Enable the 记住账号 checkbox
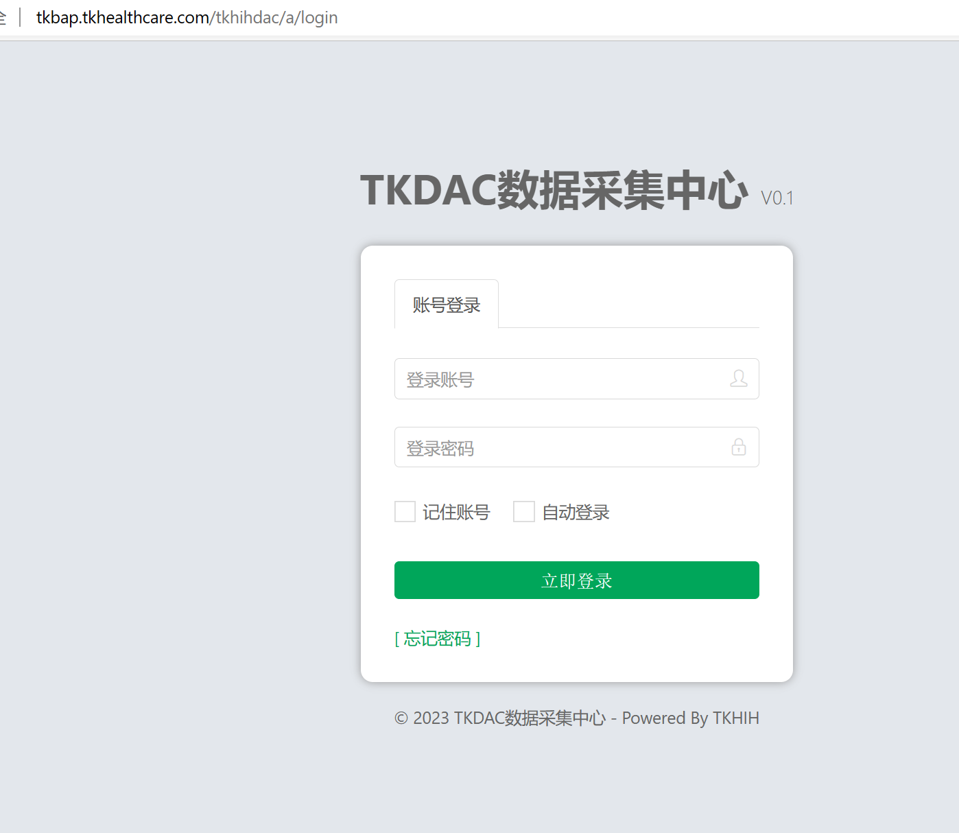 [x=405, y=511]
